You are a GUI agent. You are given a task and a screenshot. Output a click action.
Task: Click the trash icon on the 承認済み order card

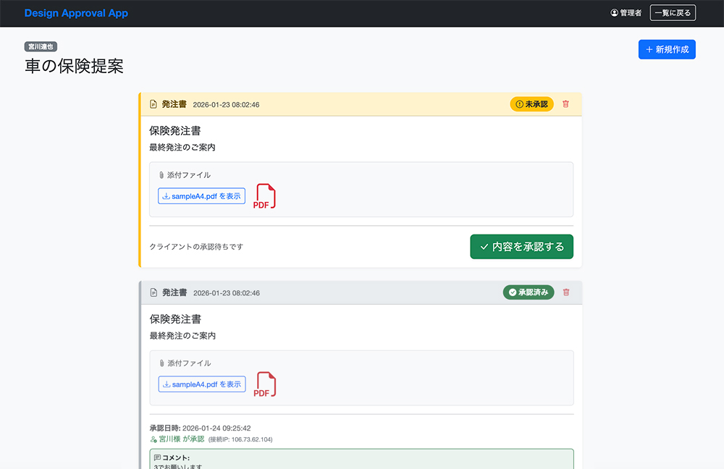pos(565,292)
